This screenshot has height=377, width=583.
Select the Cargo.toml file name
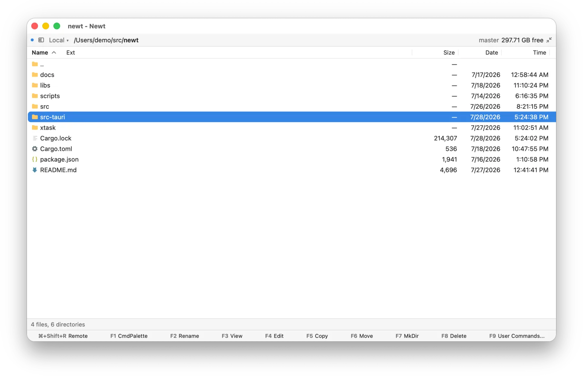coord(56,149)
